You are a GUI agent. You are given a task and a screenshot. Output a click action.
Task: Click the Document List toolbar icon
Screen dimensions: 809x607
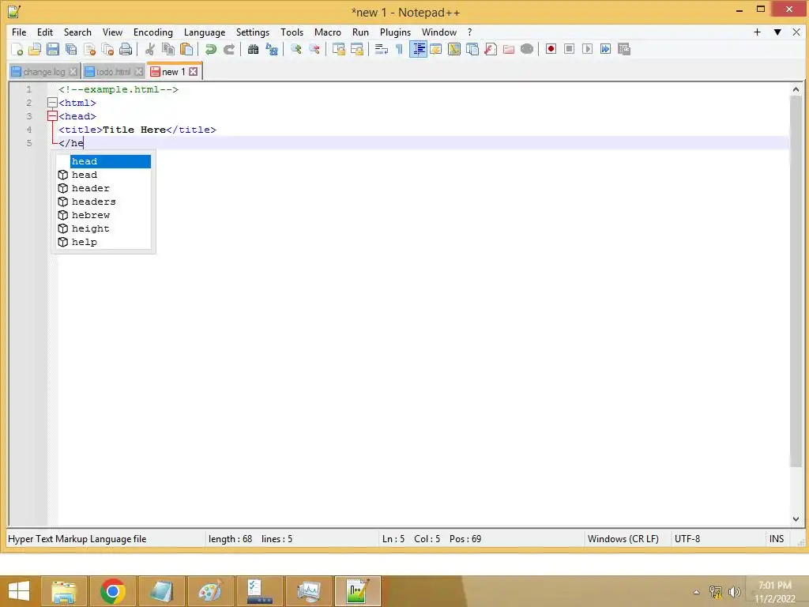tap(472, 49)
